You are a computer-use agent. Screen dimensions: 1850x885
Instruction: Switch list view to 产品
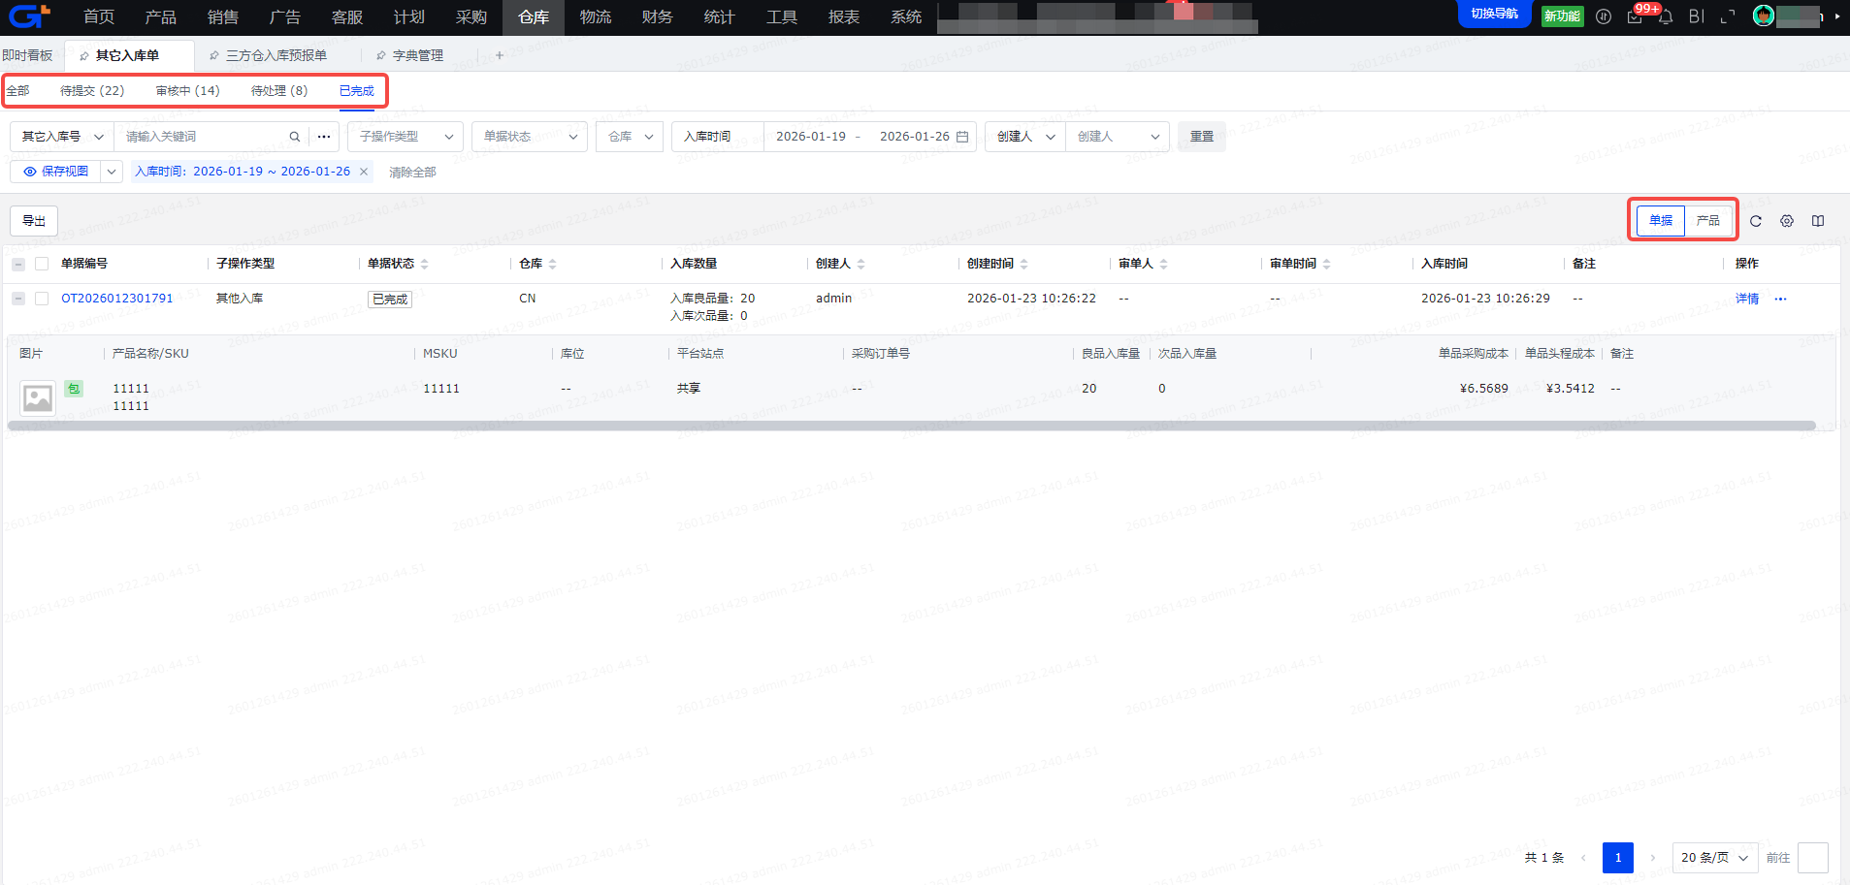click(x=1708, y=221)
